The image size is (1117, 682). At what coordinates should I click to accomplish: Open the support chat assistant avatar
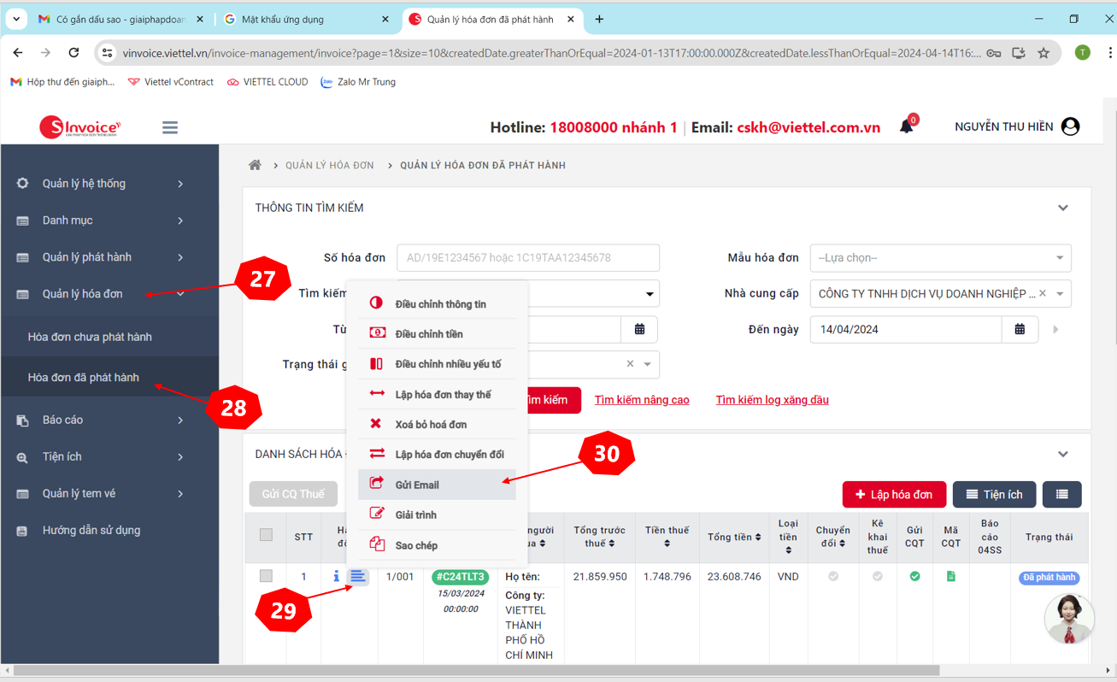(1069, 618)
